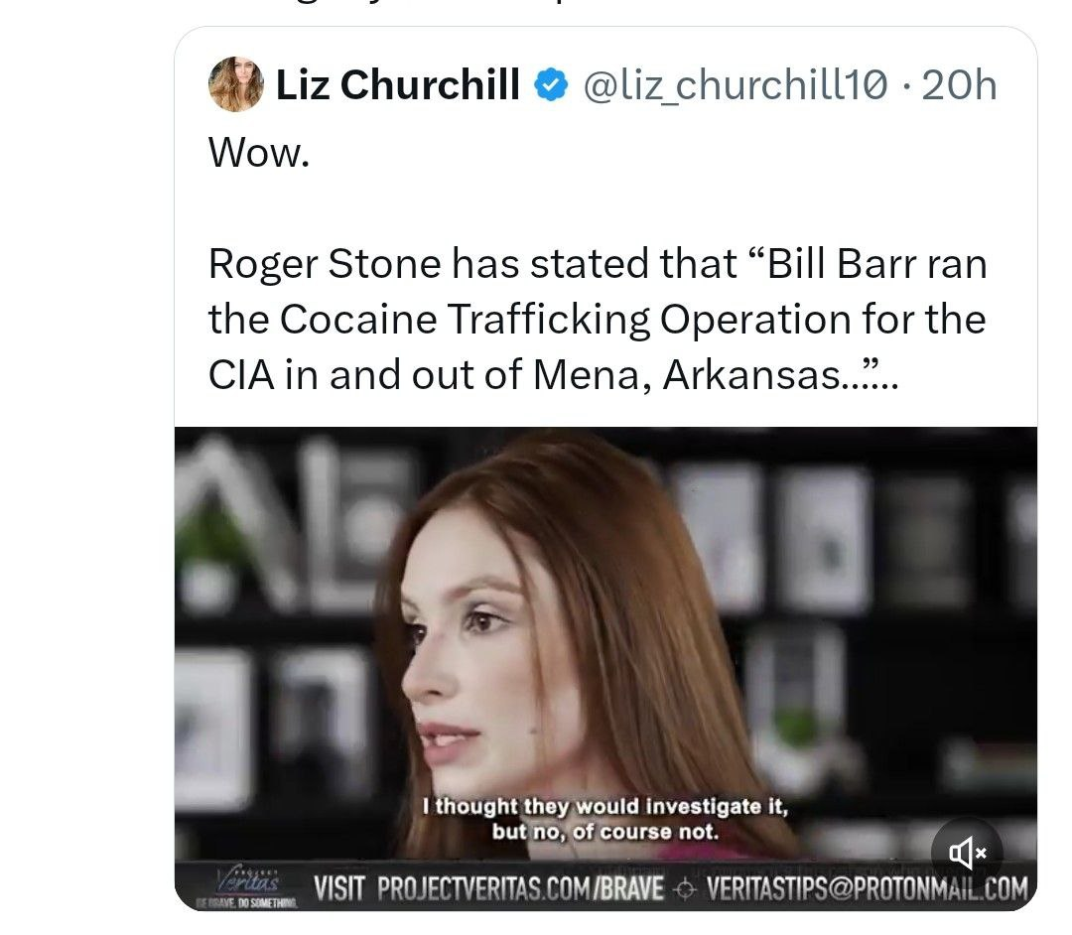Click the blue verified checkmark badge

pos(551,86)
